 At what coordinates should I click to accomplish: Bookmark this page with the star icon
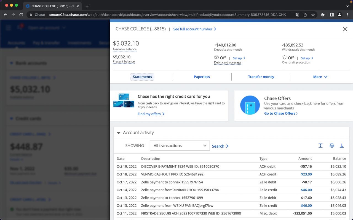coord(313,15)
